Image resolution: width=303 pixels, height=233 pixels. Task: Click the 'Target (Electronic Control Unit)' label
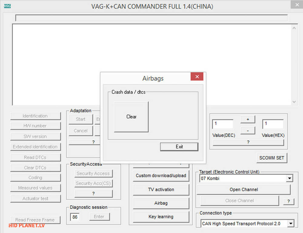coord(229,172)
